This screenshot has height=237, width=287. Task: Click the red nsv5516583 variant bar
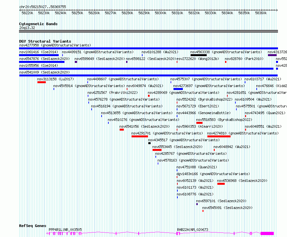click(199, 123)
